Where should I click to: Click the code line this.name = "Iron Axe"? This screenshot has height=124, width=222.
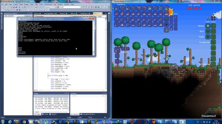pyautogui.click(x=60, y=79)
